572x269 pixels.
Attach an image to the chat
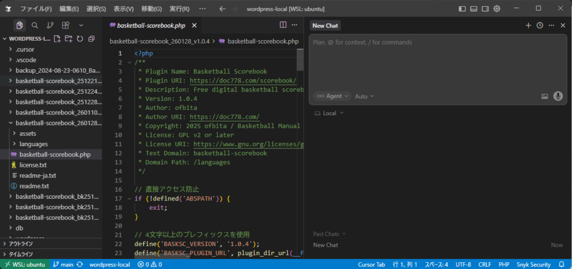tap(545, 96)
